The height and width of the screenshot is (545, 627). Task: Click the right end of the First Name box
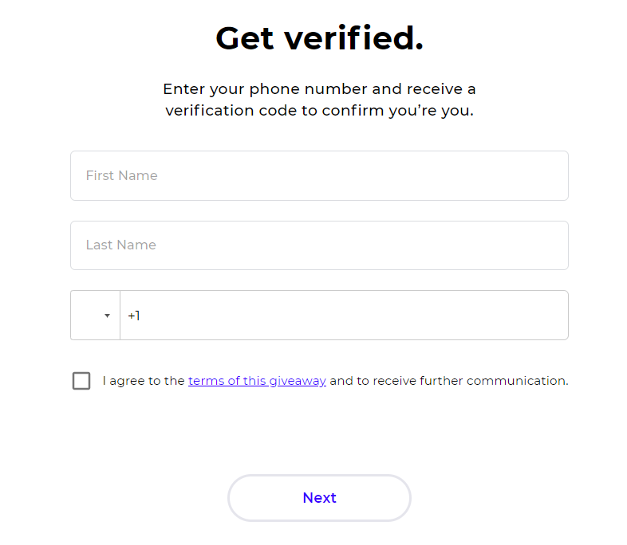(x=550, y=176)
